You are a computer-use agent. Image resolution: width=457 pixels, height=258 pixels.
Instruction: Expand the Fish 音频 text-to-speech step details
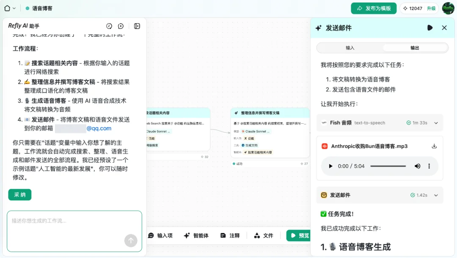(x=435, y=123)
